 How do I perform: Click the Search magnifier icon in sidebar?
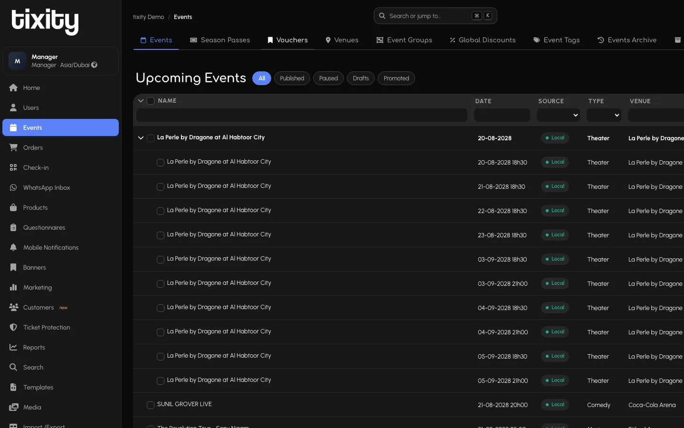tap(13, 367)
